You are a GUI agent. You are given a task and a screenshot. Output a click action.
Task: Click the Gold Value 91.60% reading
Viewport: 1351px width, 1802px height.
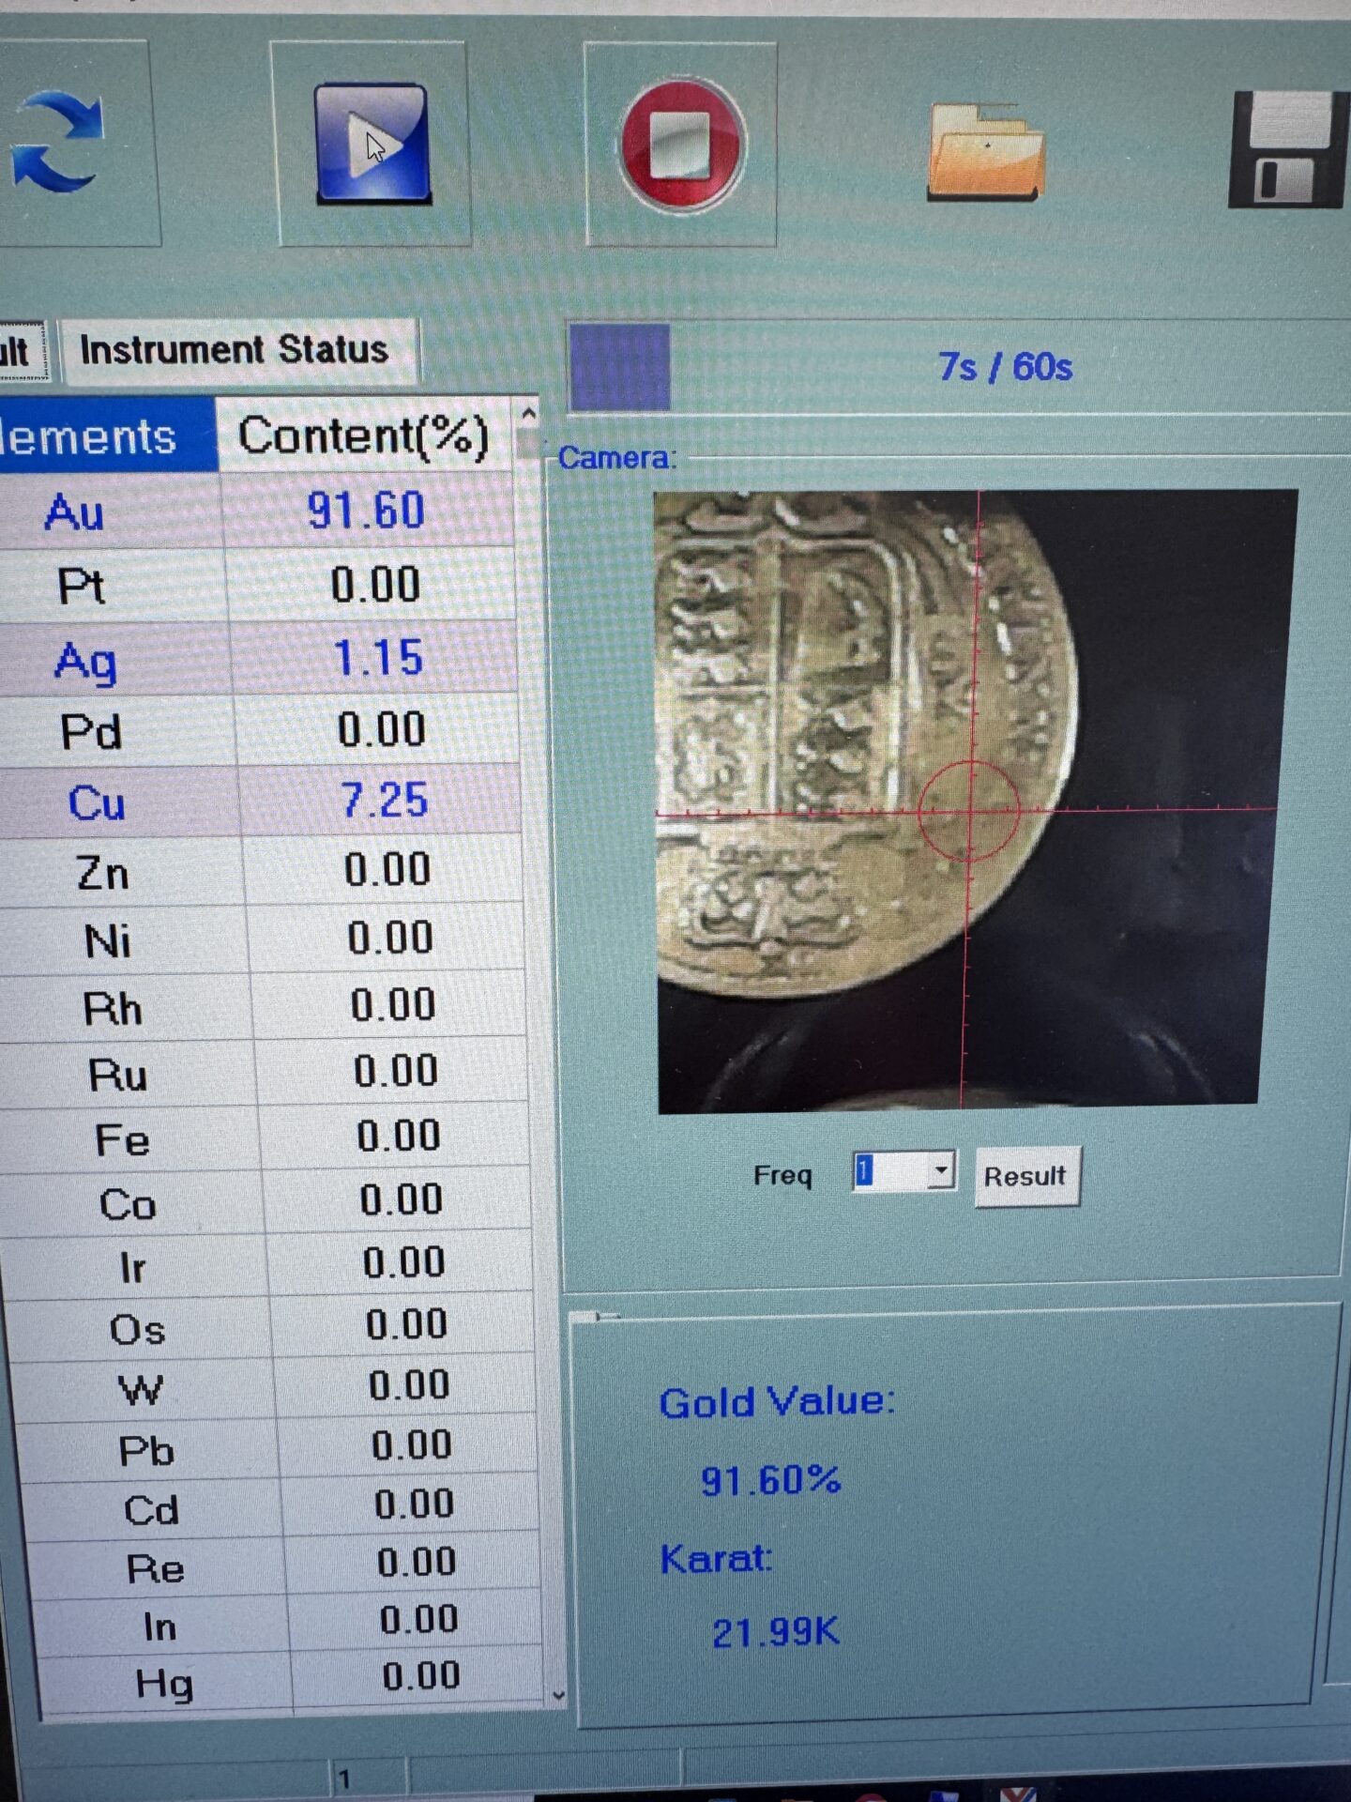pos(771,1481)
